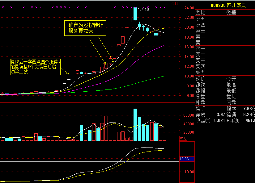Click the 0.021 earnings value
255x183 pixels.
click(219, 120)
